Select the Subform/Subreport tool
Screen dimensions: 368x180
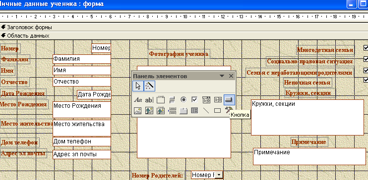click(195, 110)
